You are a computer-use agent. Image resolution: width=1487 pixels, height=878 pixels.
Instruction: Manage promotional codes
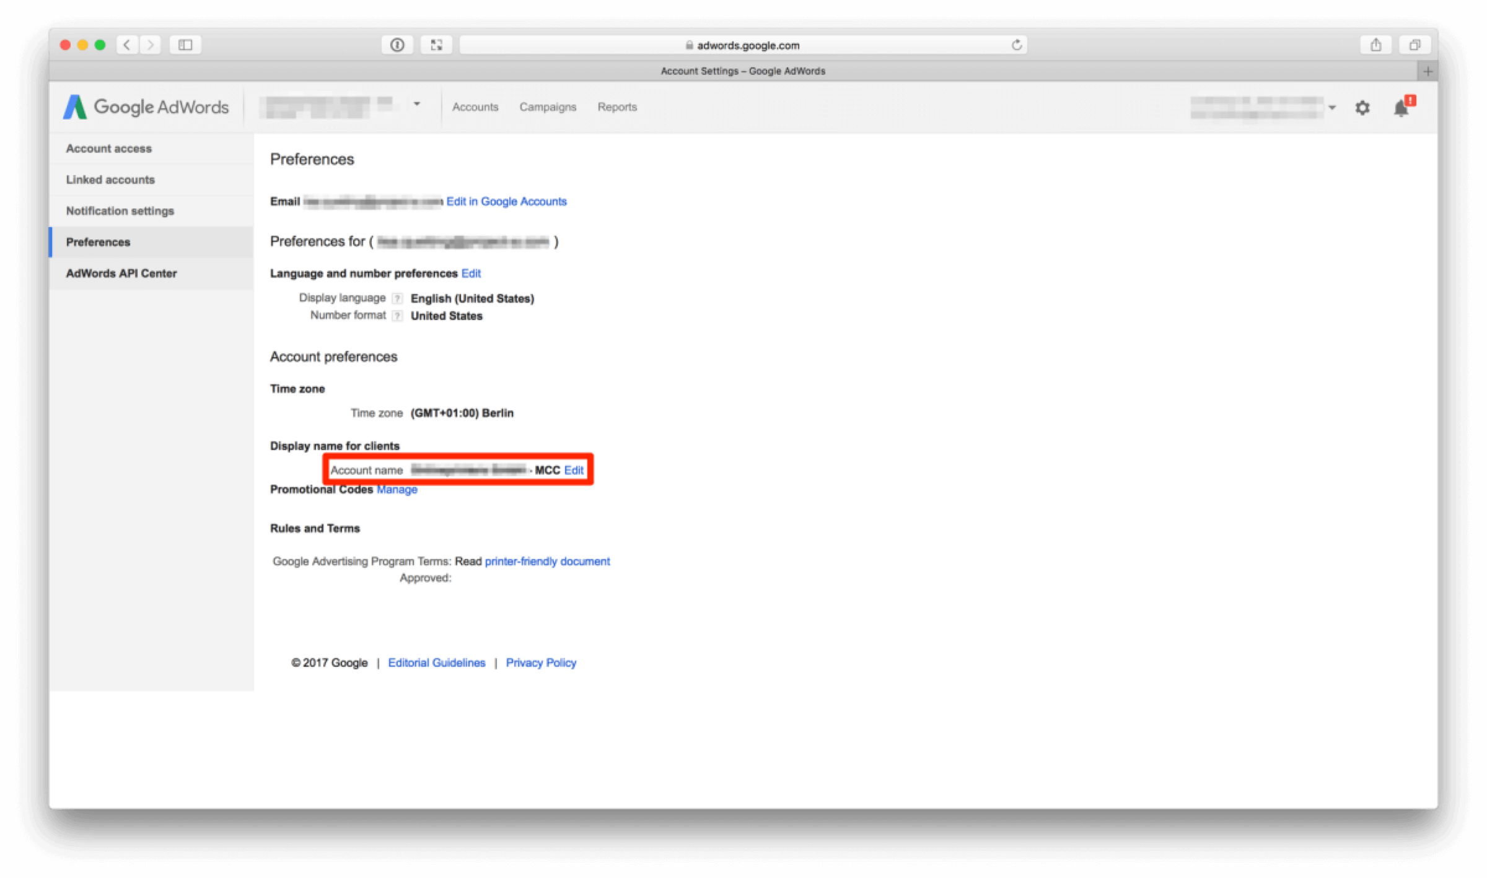[x=397, y=489]
